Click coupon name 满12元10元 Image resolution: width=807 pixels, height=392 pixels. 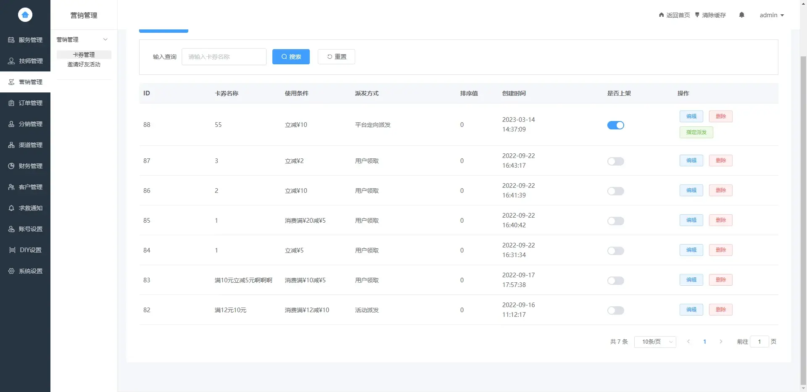(x=230, y=310)
